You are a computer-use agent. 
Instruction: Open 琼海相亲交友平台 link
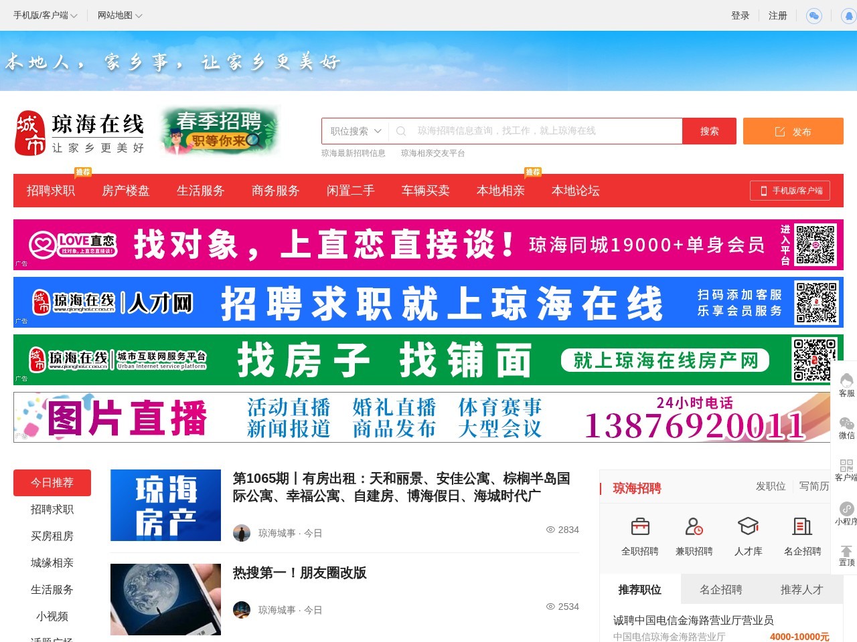[433, 153]
